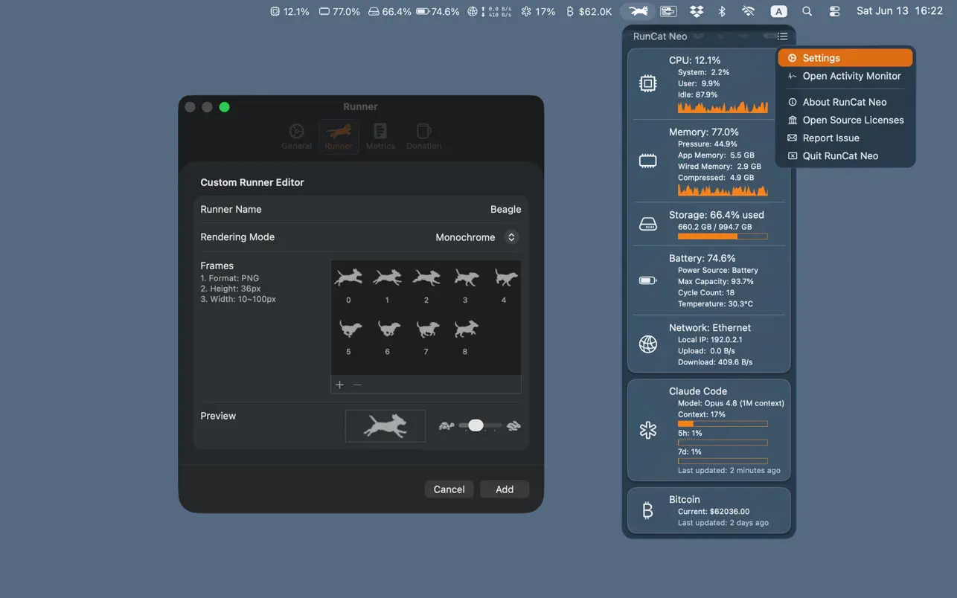Quit RunCat Neo from the menu

pyautogui.click(x=845, y=155)
